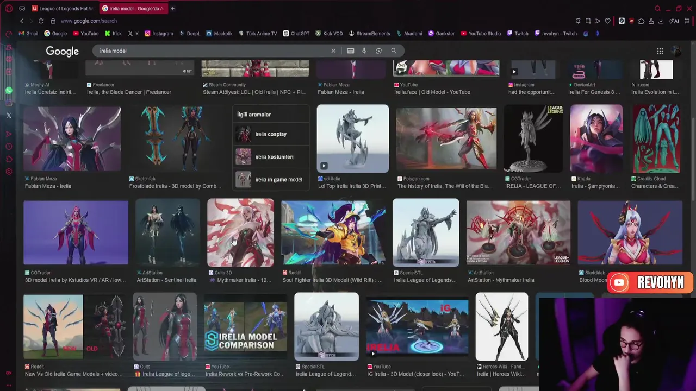This screenshot has width=696, height=391.
Task: Open the Gmail bookmark
Action: (28, 34)
